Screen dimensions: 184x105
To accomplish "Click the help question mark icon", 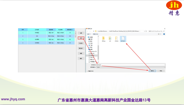I will pos(164,34).
